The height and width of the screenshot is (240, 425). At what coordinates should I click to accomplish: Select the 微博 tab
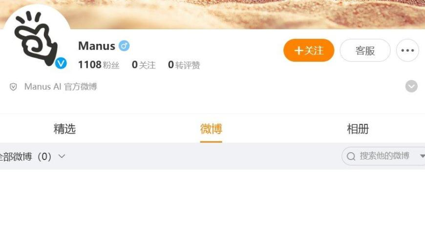click(211, 129)
